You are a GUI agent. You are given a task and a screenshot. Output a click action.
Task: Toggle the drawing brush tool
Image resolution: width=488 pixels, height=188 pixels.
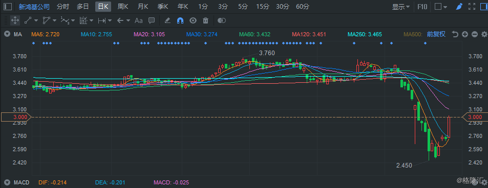point(459,7)
